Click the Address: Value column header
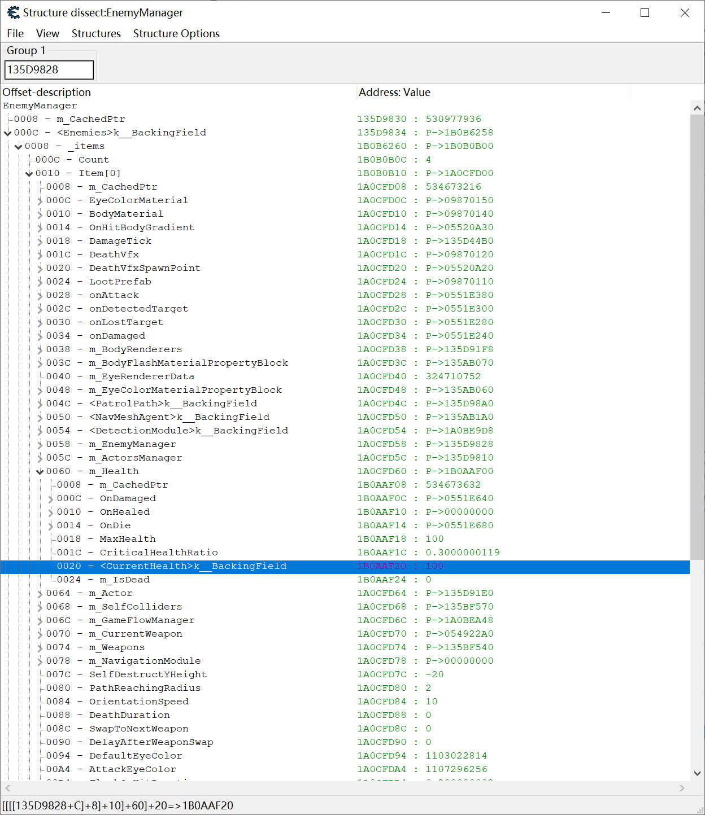The image size is (705, 815). [493, 93]
